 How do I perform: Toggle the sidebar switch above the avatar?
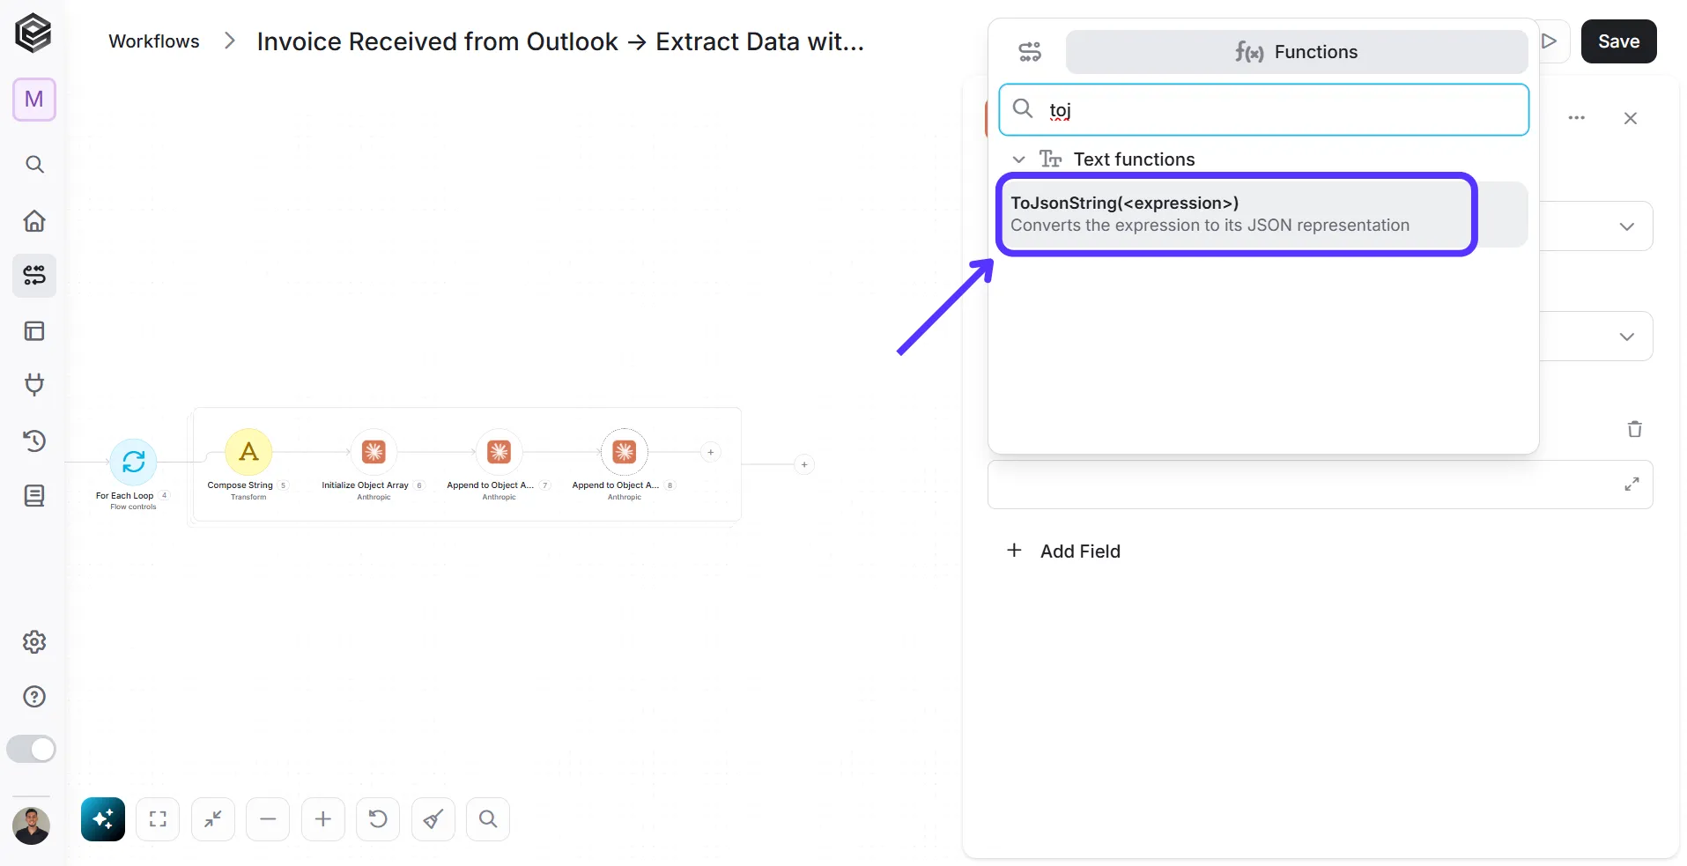pos(31,749)
